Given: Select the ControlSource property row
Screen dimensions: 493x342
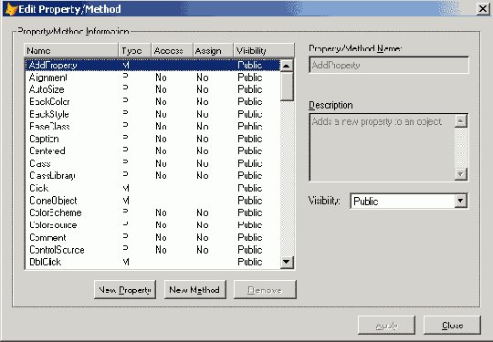Looking at the screenshot, I should pos(152,250).
